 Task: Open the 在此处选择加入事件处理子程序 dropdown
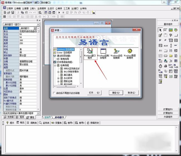[38, 113]
